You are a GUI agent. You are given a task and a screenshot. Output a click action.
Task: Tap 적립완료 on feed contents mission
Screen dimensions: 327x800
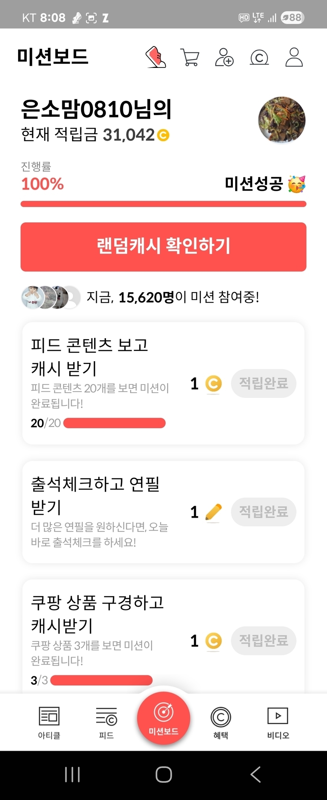click(264, 383)
